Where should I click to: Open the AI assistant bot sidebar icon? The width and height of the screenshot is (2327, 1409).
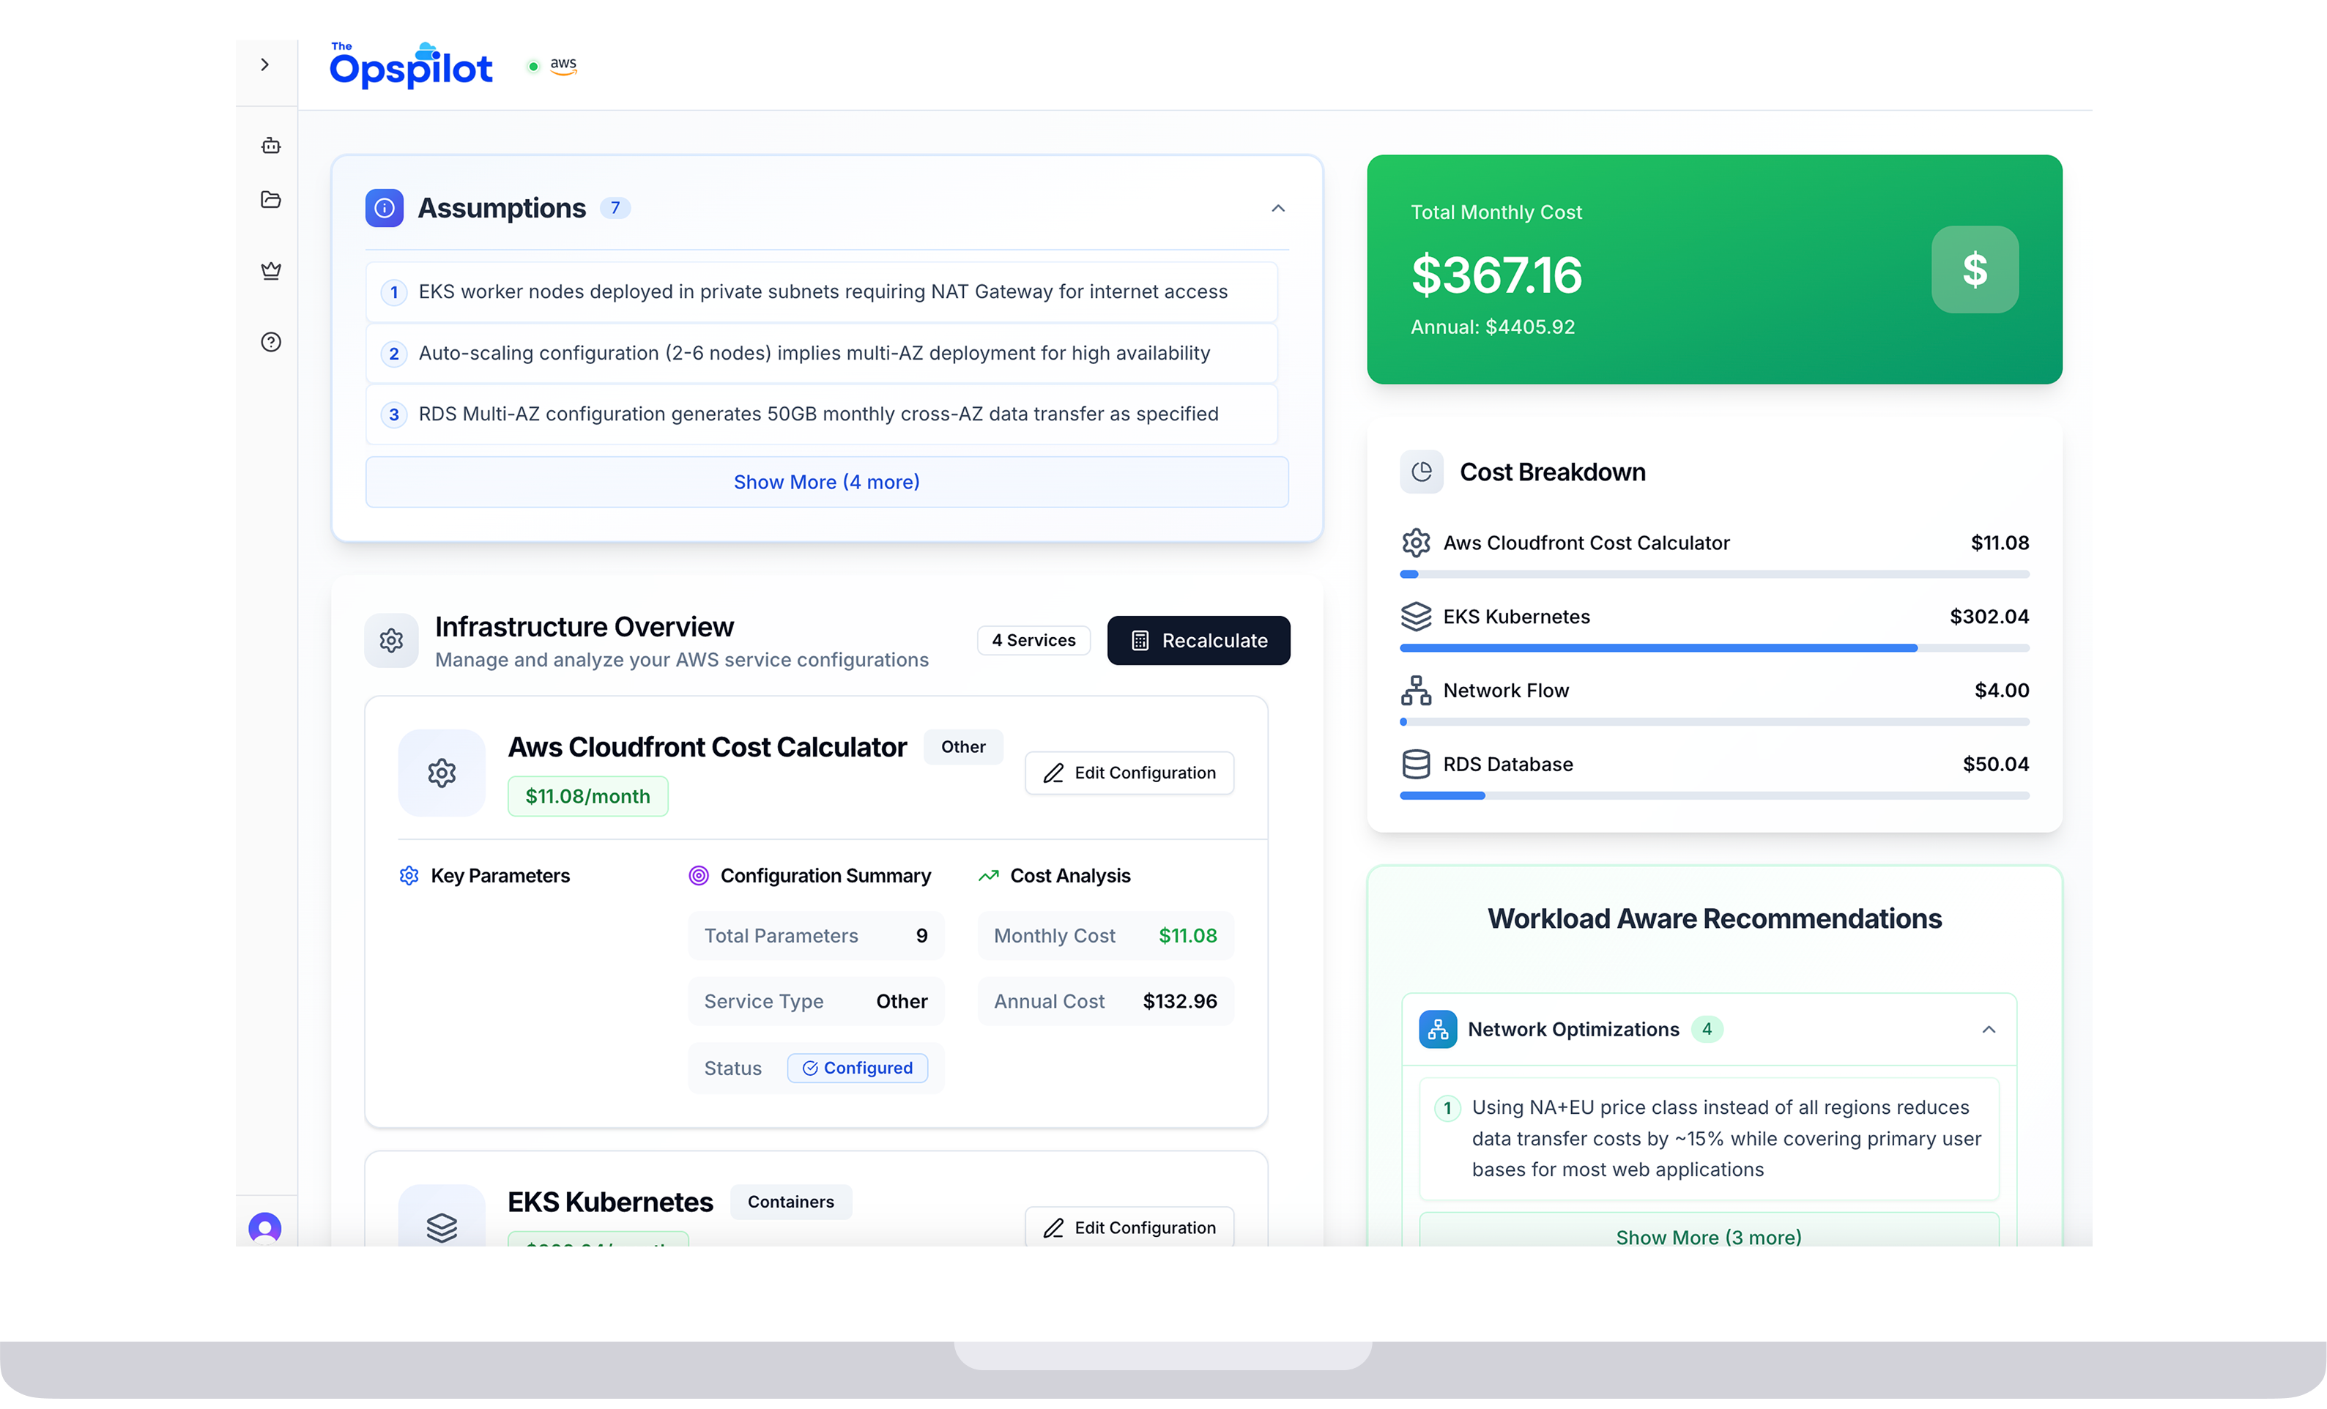tap(271, 146)
